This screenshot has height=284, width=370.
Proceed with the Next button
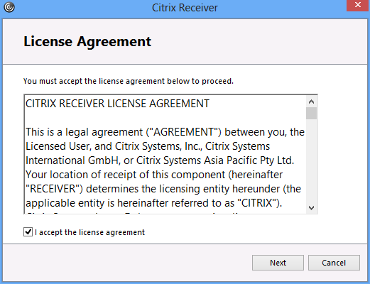tap(278, 263)
